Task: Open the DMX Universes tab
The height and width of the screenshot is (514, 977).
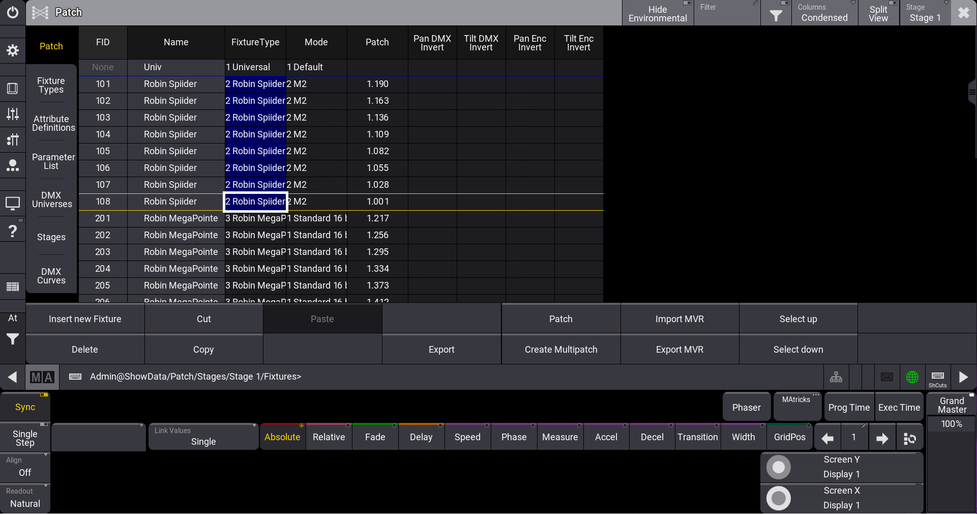Action: [51, 199]
